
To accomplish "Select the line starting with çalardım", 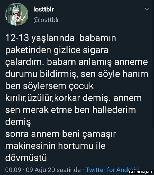I will pos(77,62).
